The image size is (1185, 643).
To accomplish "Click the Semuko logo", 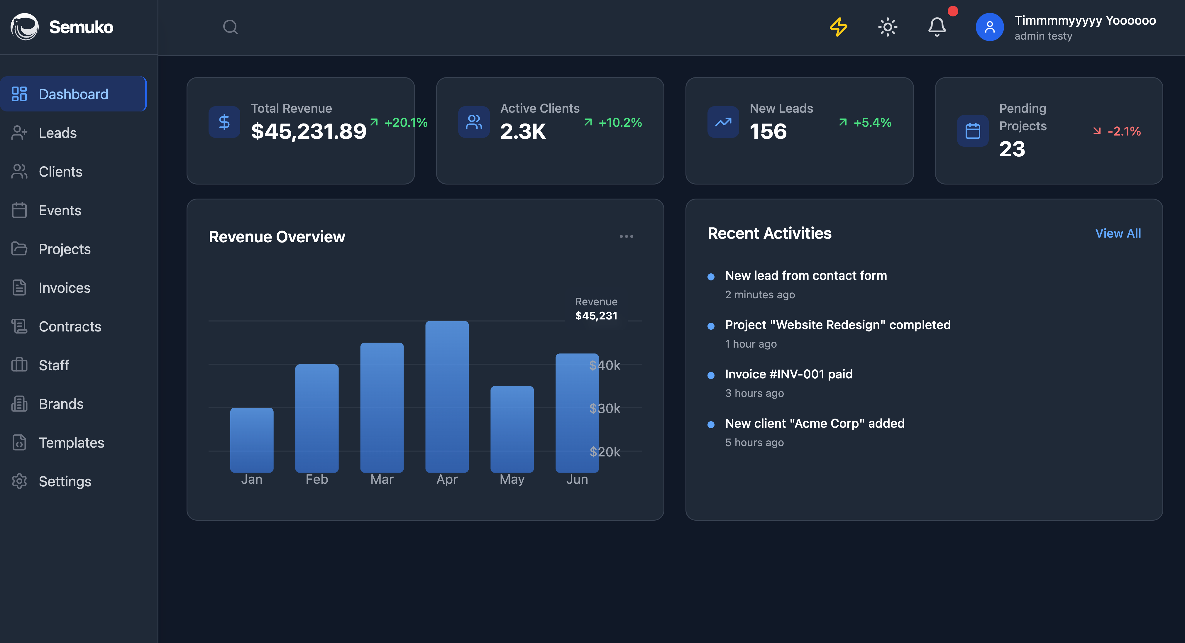I will 25,27.
